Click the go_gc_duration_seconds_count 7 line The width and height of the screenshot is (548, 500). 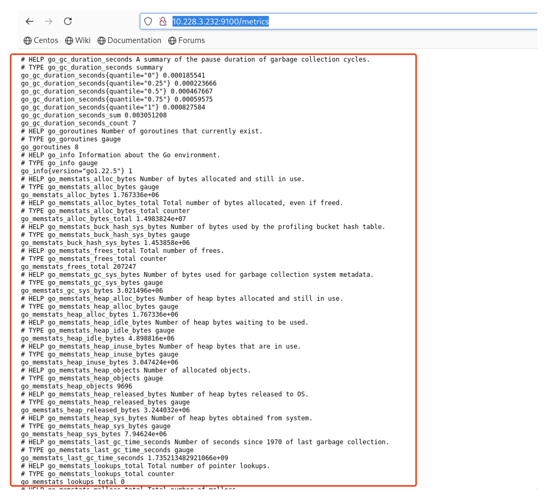[78, 123]
